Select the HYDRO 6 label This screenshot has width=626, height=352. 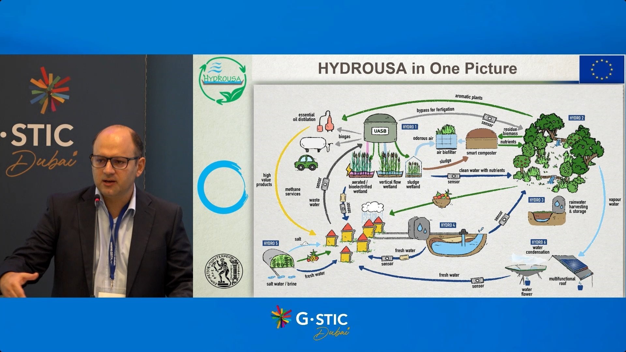click(x=539, y=242)
